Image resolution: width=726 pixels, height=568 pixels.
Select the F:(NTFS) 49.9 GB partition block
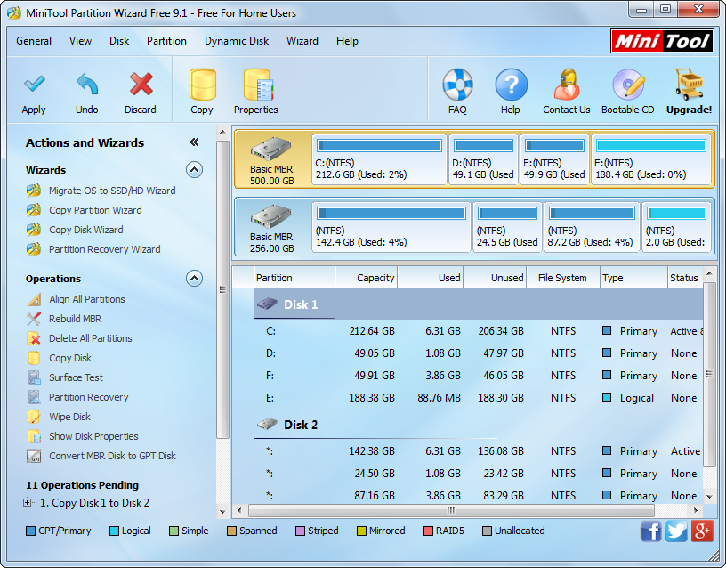click(554, 159)
